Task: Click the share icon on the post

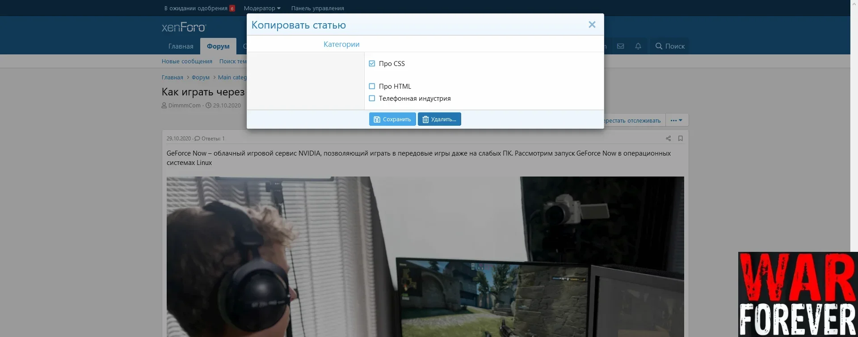Action: tap(668, 139)
